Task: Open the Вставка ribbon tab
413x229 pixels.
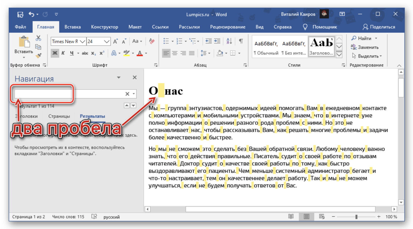Action: (x=73, y=27)
